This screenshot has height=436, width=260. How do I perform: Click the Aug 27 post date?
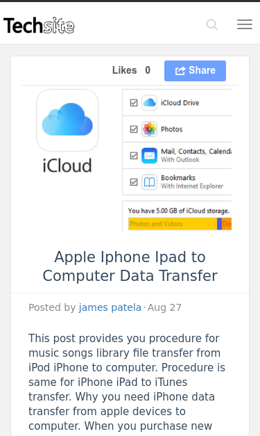tap(164, 307)
